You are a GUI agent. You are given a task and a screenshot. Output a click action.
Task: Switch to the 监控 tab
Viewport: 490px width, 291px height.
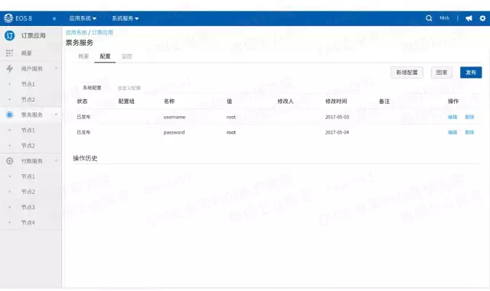click(126, 57)
